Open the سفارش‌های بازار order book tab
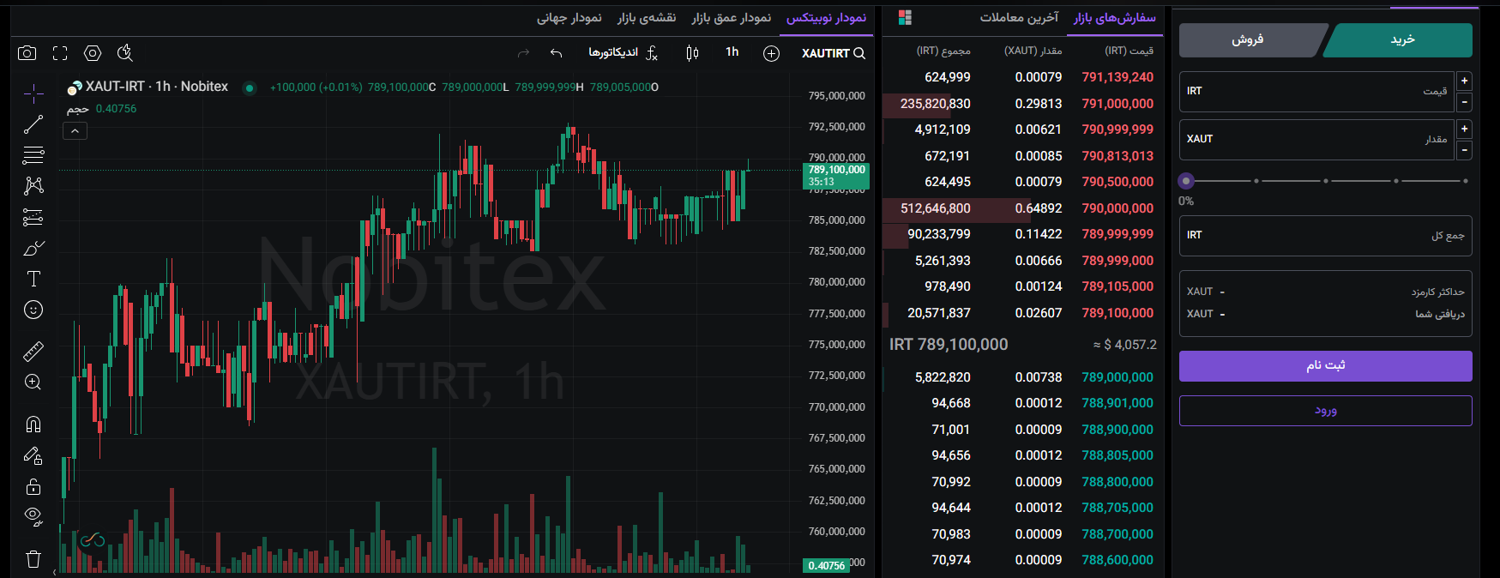 1115,18
